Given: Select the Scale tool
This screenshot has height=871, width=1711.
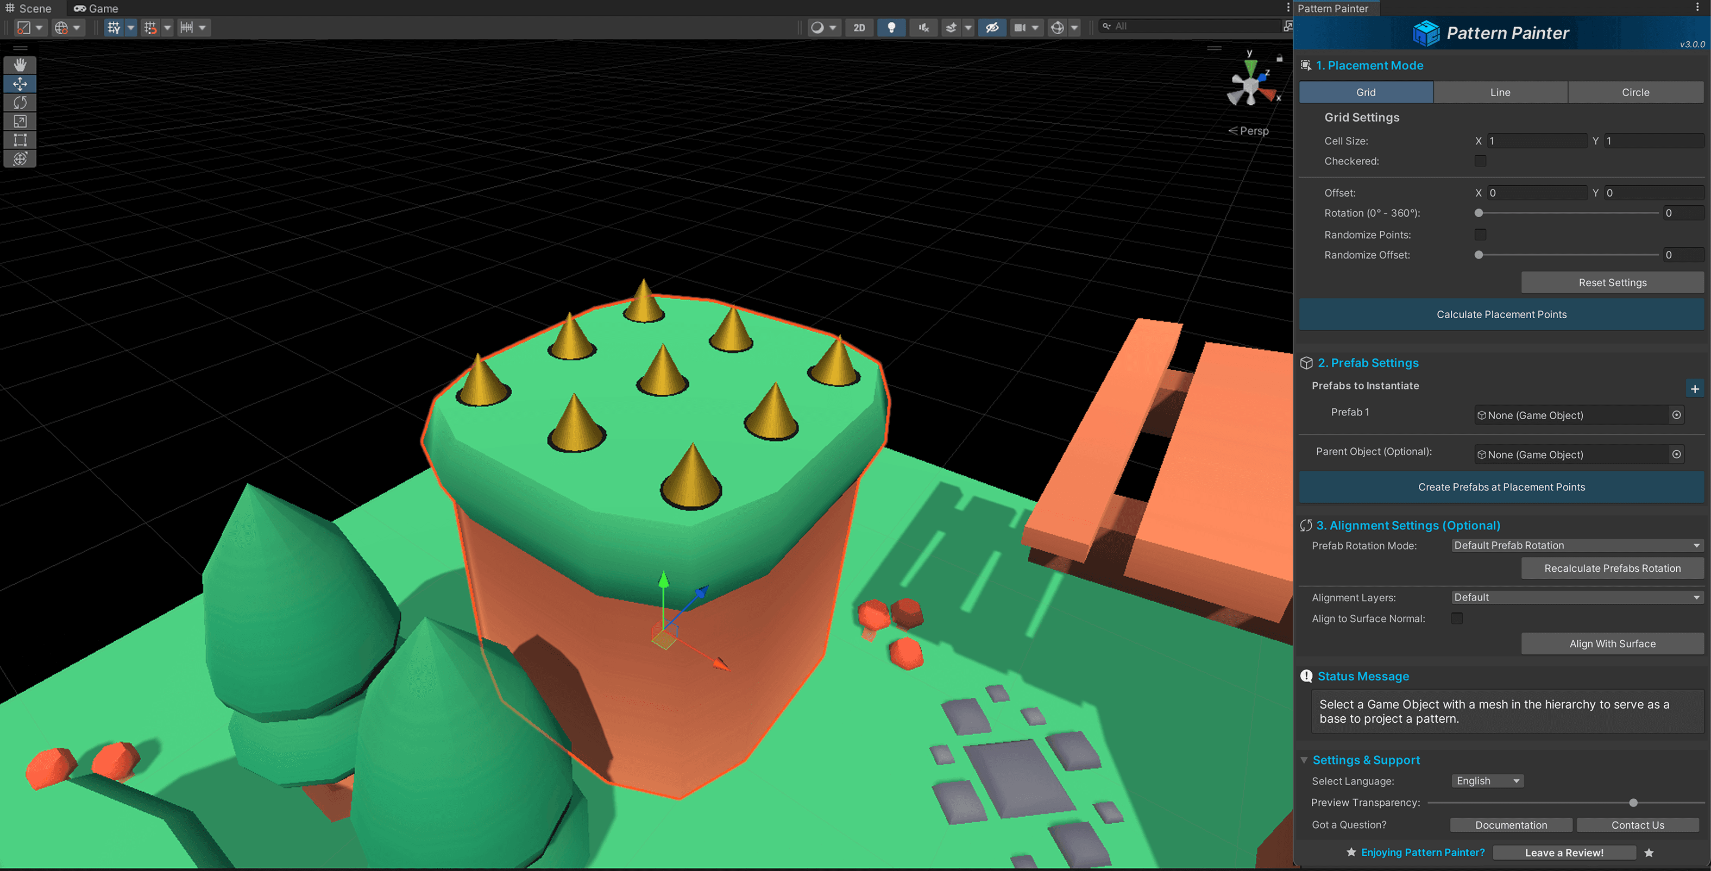Looking at the screenshot, I should pos(20,121).
